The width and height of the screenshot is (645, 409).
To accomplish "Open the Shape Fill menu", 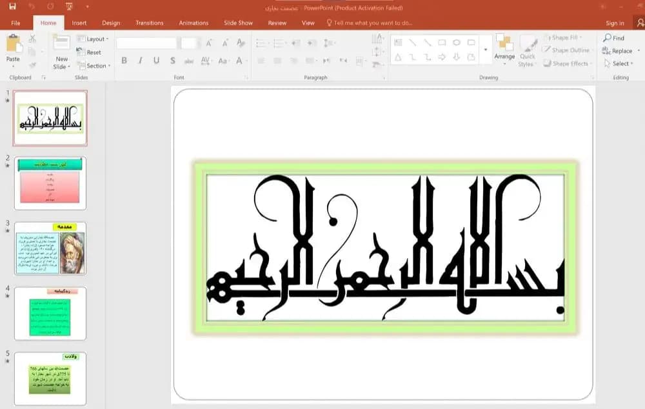I will pyautogui.click(x=562, y=37).
